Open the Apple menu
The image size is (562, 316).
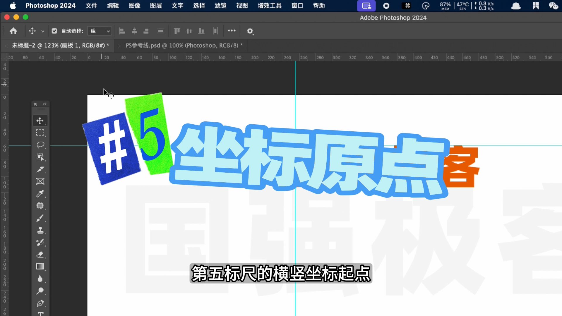(13, 6)
